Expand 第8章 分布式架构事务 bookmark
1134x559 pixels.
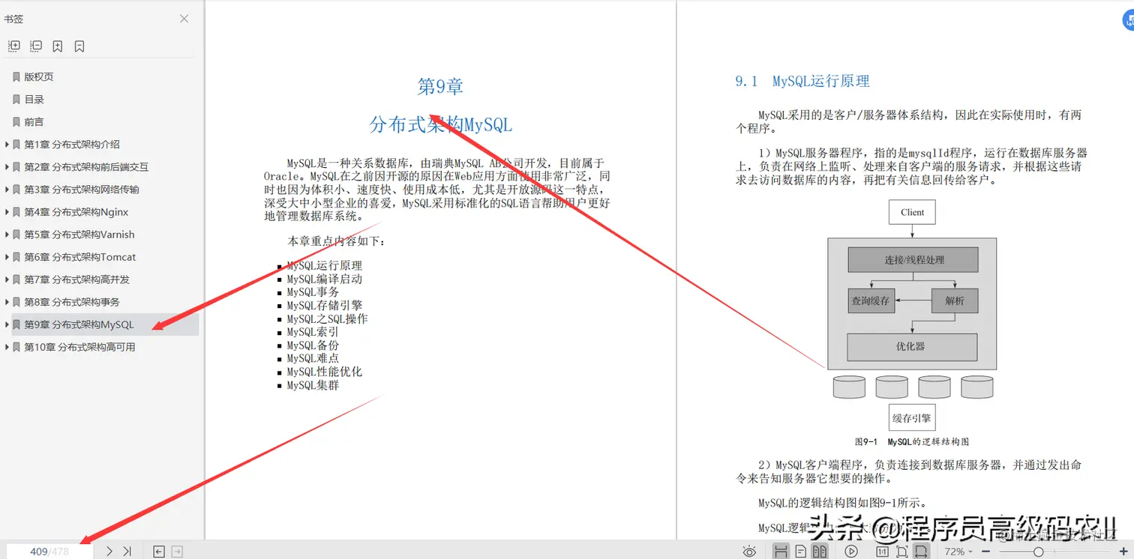point(7,301)
